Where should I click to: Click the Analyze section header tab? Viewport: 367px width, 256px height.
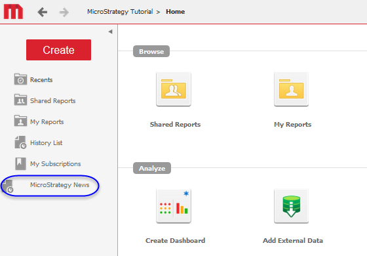pos(152,168)
